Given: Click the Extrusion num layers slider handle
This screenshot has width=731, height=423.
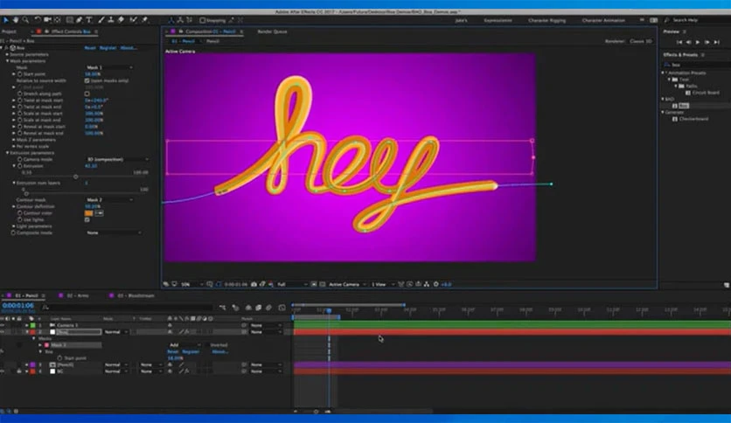Looking at the screenshot, I should coord(26,193).
